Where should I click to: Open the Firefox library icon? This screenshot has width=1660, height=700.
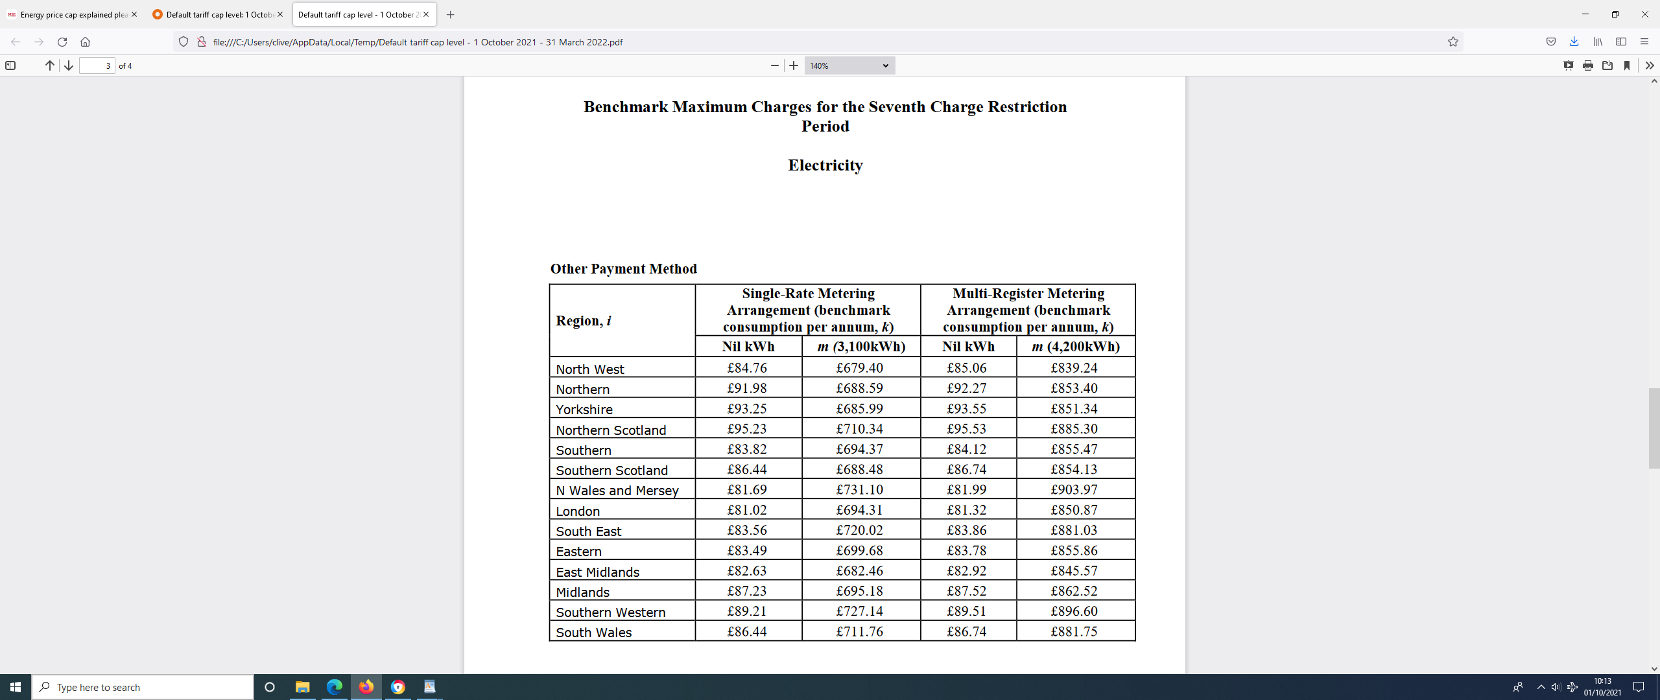coord(1598,42)
